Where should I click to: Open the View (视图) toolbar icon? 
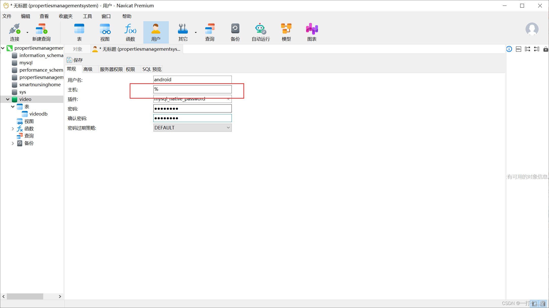[x=105, y=32]
